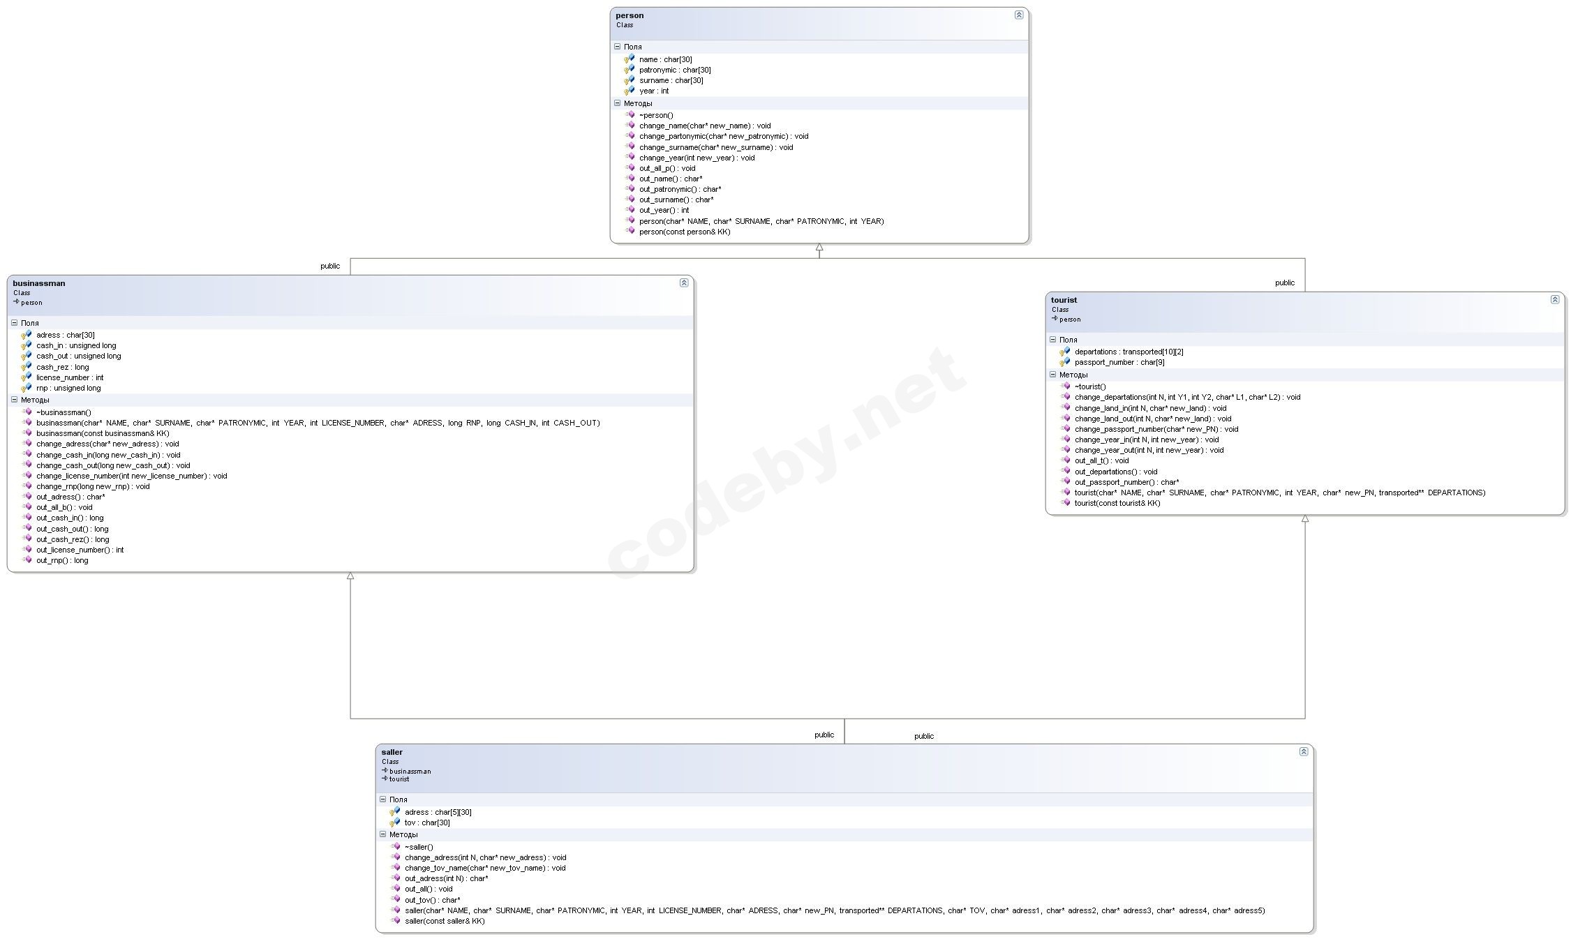Click the cash_in field icon in businassman
The width and height of the screenshot is (1571, 939).
click(x=26, y=345)
